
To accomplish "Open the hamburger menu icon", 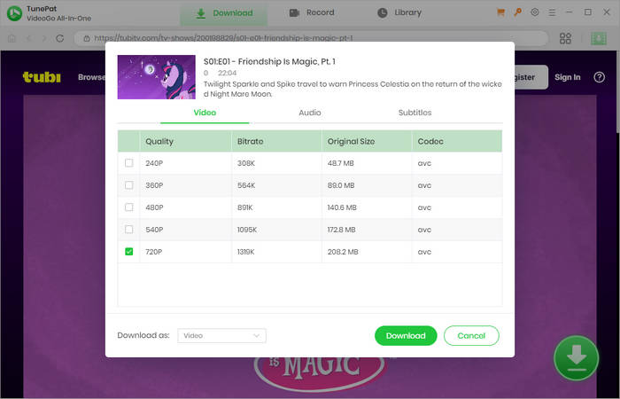I will pos(552,12).
